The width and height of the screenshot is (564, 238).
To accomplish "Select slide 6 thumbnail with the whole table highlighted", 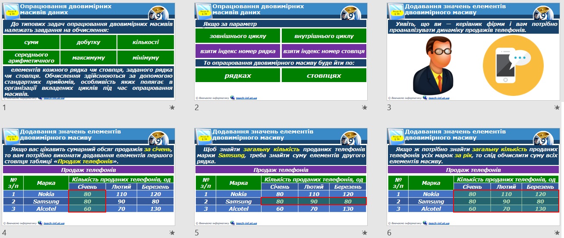I will pyautogui.click(x=473, y=177).
